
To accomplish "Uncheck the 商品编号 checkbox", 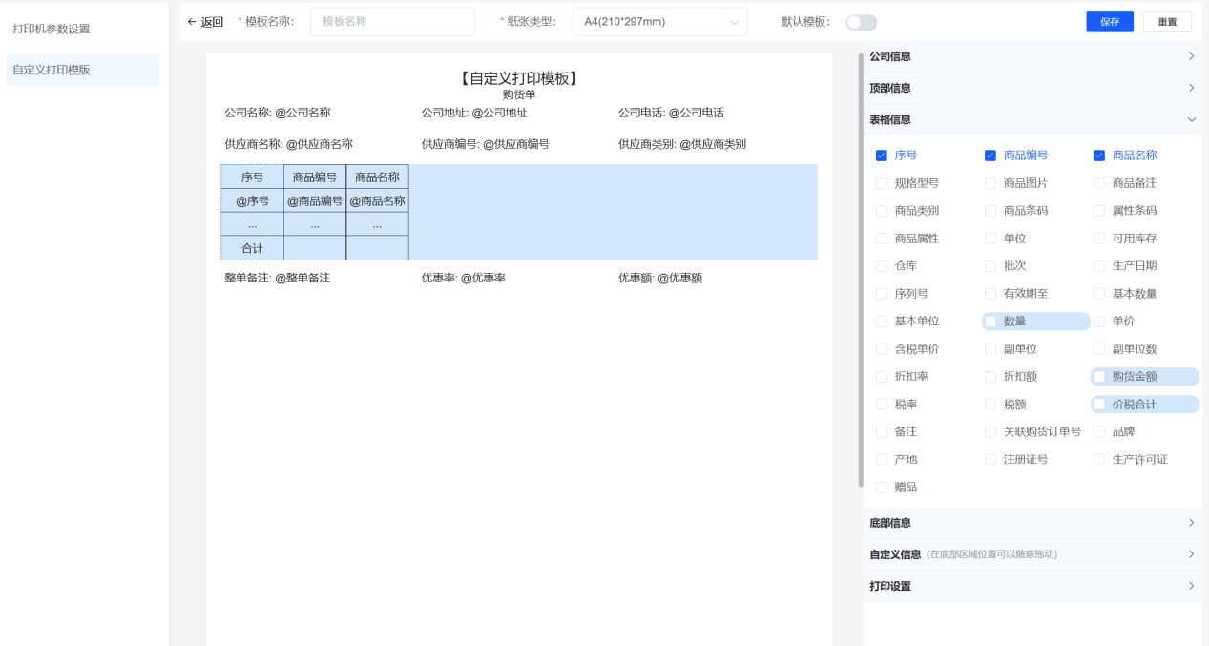I will [x=990, y=156].
